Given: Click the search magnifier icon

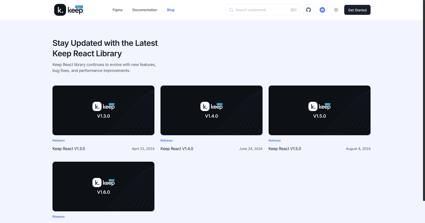Looking at the screenshot, I should tap(231, 10).
